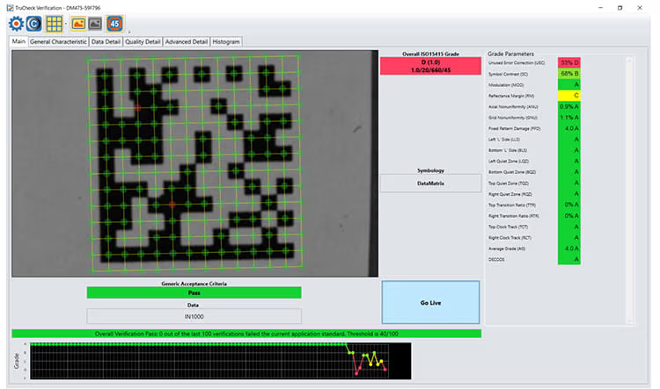Screen dimensions: 660x389
Task: Switch to the Data Detail tab
Action: [x=106, y=41]
